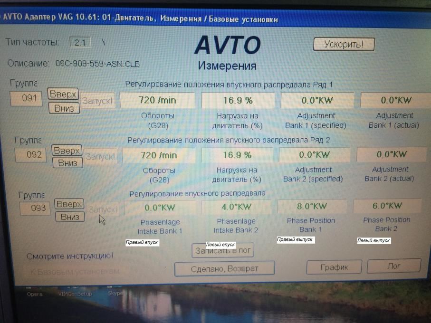Open the График view
Image resolution: width=431 pixels, height=323 pixels.
click(x=334, y=267)
